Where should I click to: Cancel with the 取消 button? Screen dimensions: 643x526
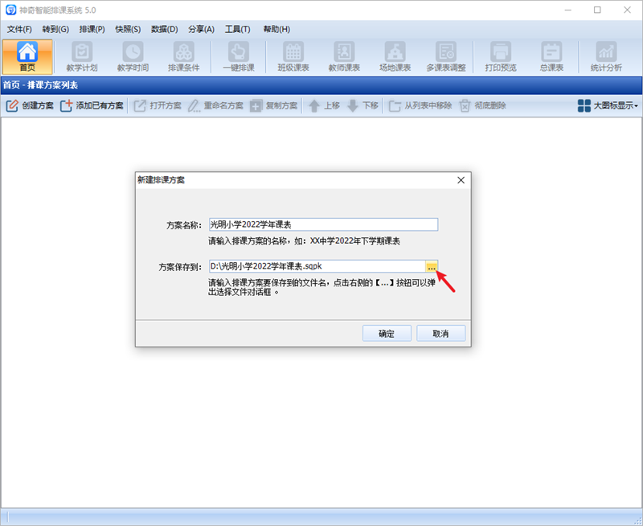[440, 333]
